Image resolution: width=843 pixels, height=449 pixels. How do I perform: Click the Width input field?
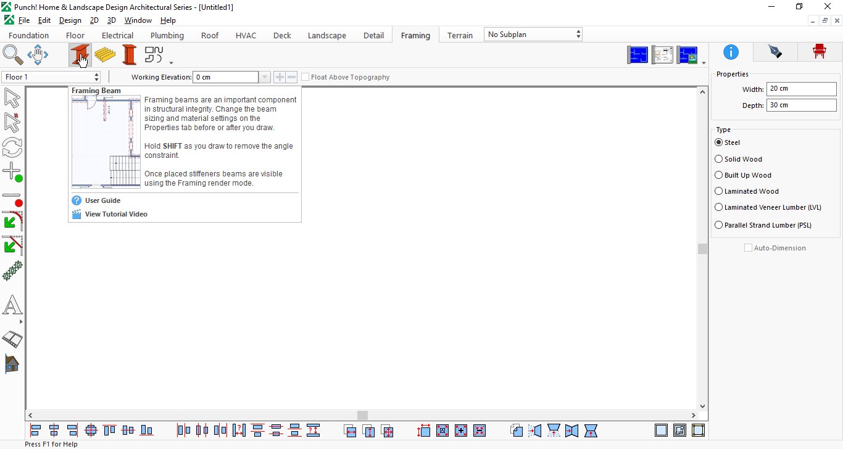tap(802, 89)
